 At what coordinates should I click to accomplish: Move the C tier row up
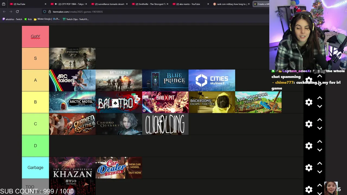pyautogui.click(x=320, y=120)
